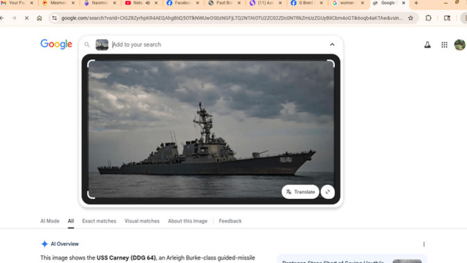
Task: Click the ship thumbnail in search box
Action: point(102,45)
